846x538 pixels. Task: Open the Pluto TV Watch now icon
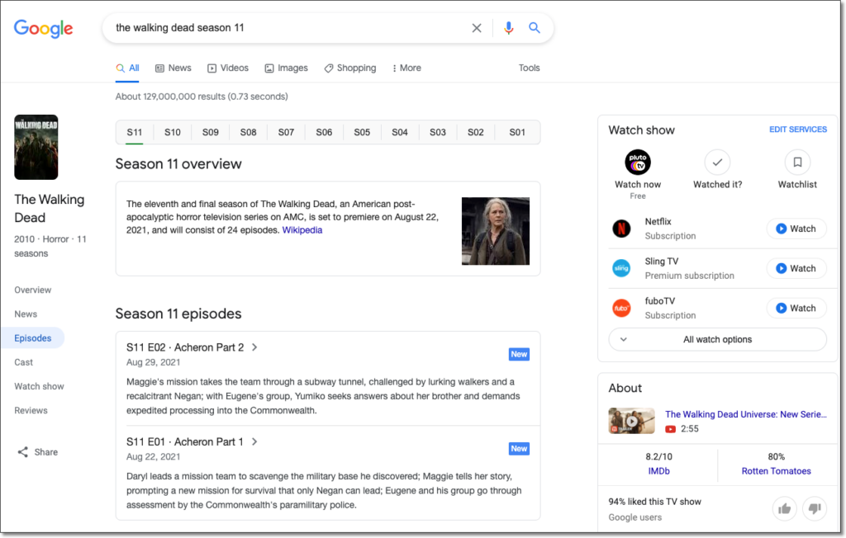(x=638, y=163)
